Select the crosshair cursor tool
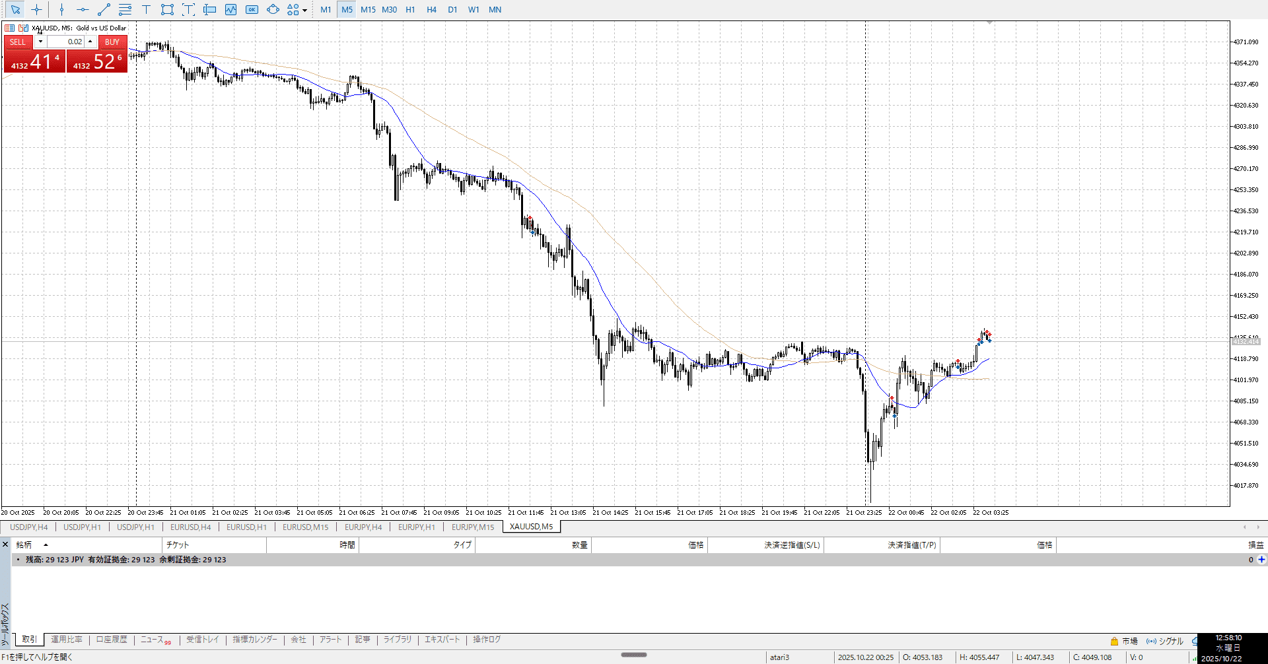 click(36, 9)
